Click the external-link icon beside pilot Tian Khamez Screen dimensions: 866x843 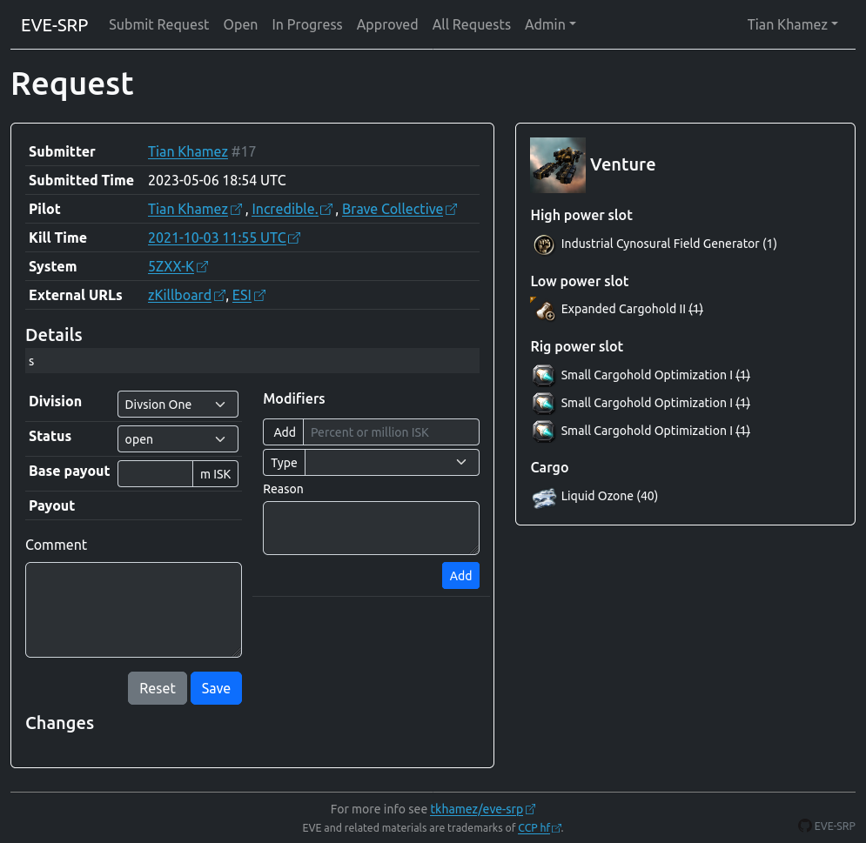(236, 210)
